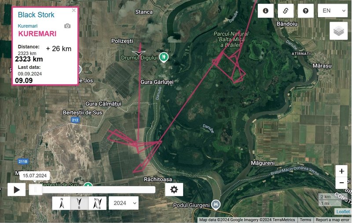Open the Kuremari bird link
Image resolution: width=352 pixels, height=223 pixels.
(x=28, y=26)
